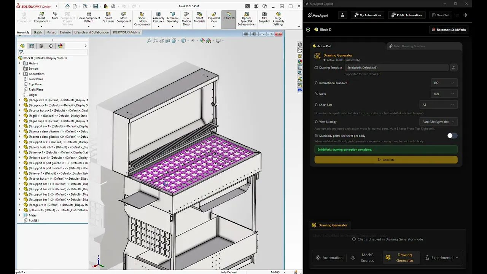Open Bill of Materials tool
Viewport: 487px width, 274px height.
click(199, 18)
